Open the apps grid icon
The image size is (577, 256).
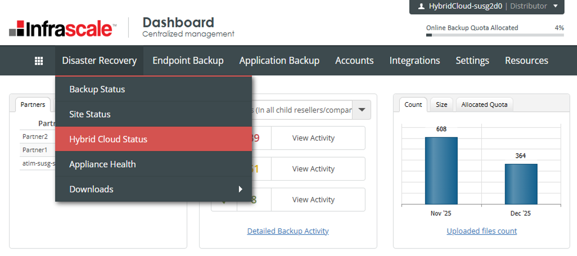click(x=38, y=61)
